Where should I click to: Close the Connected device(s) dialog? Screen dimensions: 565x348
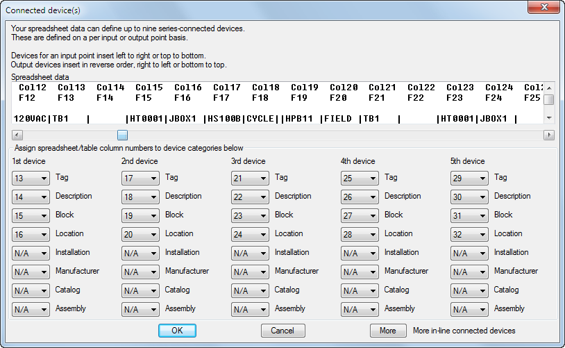click(544, 7)
